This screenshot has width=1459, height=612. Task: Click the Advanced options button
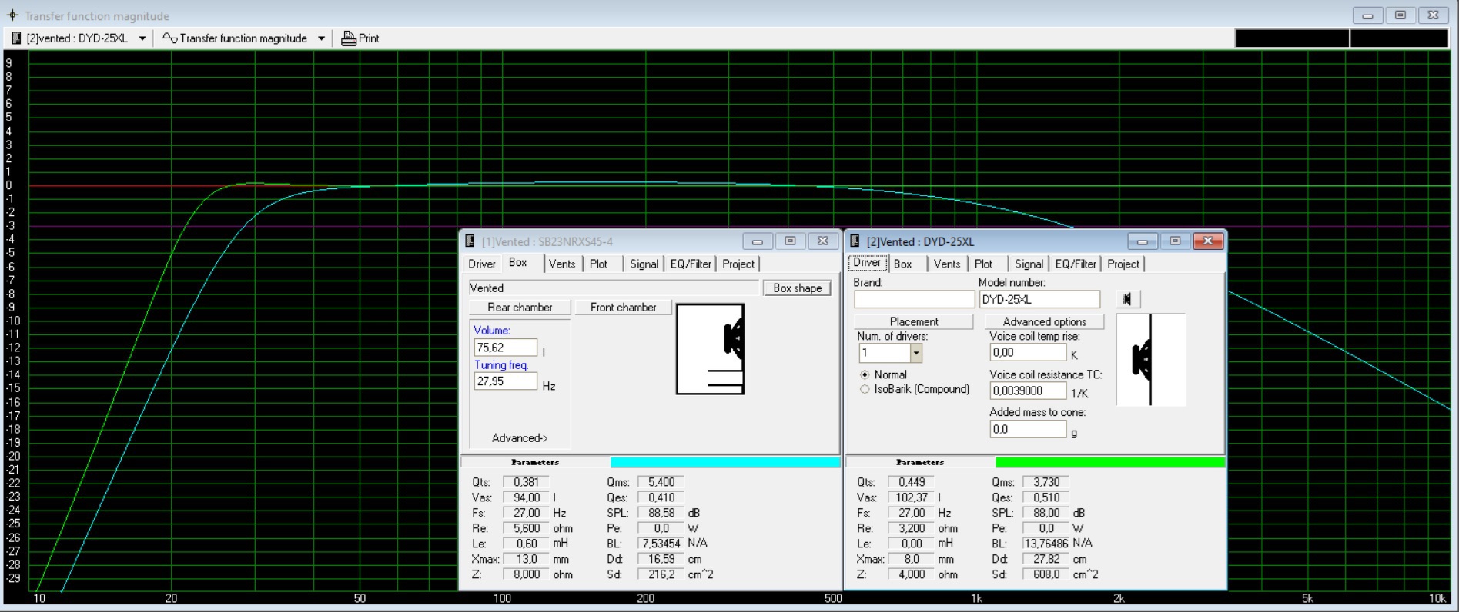(x=1045, y=321)
